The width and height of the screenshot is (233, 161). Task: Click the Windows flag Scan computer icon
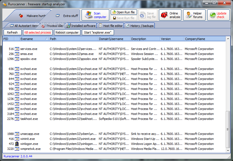click(x=88, y=15)
